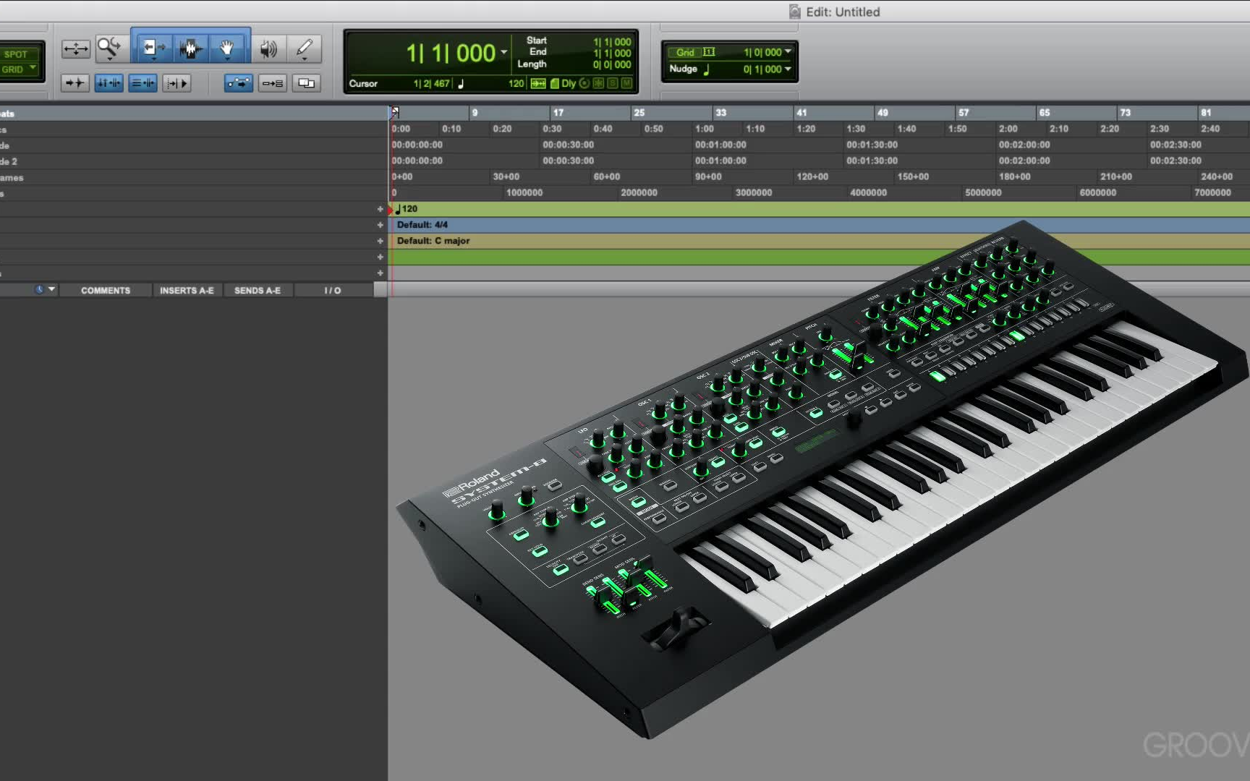Add tempo change with plus button
The height and width of the screenshot is (781, 1250).
click(x=380, y=209)
